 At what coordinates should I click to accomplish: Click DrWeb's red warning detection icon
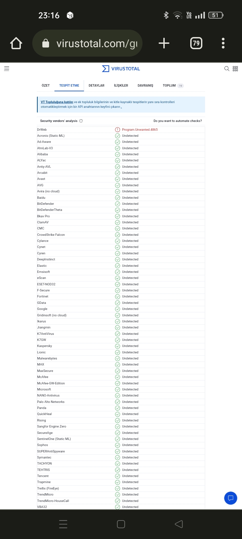[118, 130]
